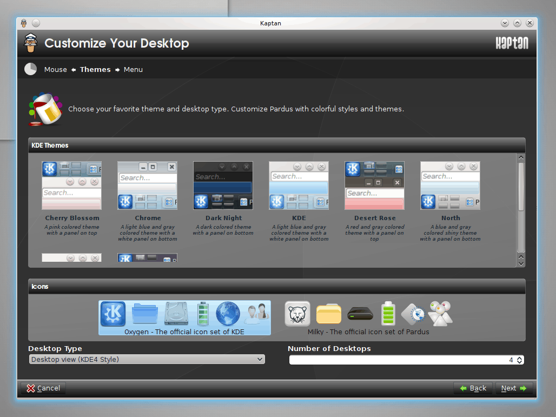Image resolution: width=556 pixels, height=417 pixels.
Task: Click the Milky black drive icon
Action: pyautogui.click(x=360, y=314)
